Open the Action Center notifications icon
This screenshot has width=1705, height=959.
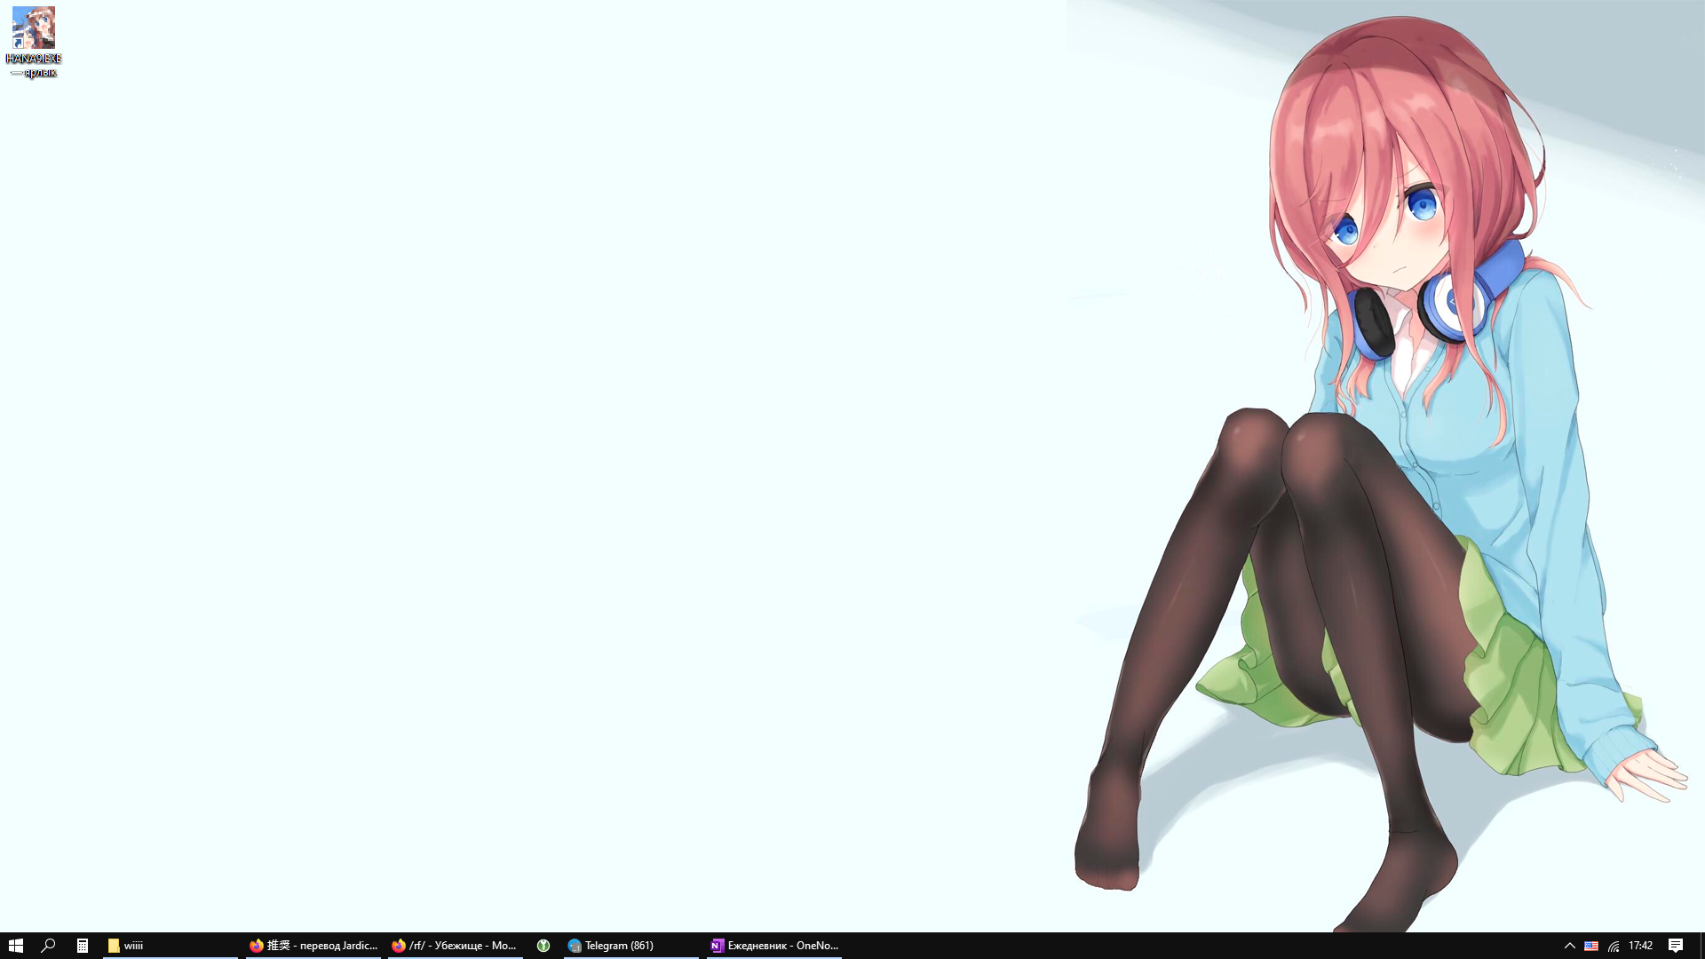[1676, 946]
